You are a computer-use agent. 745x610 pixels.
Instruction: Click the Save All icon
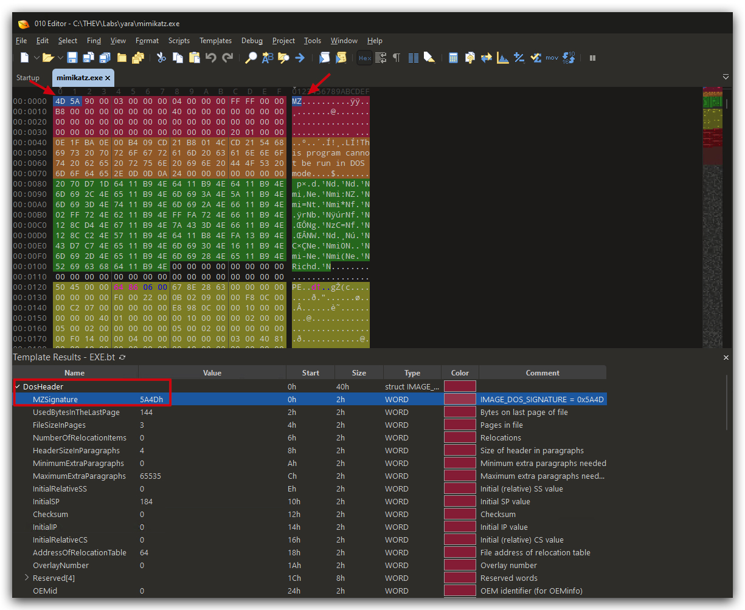tap(105, 58)
